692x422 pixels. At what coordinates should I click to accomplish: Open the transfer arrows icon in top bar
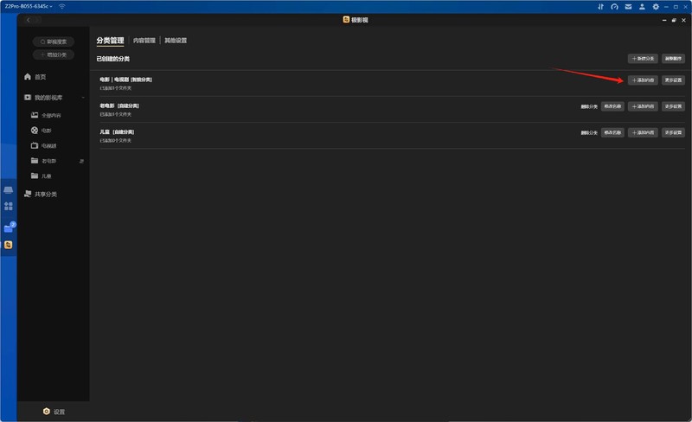click(x=600, y=7)
